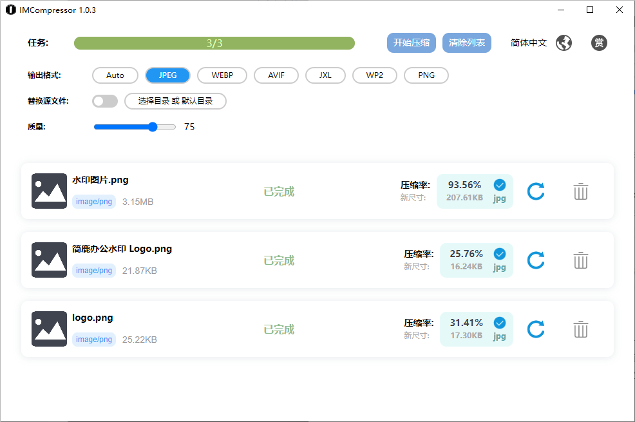Click the 3/3 task progress bar
The height and width of the screenshot is (422, 635).
pos(214,43)
